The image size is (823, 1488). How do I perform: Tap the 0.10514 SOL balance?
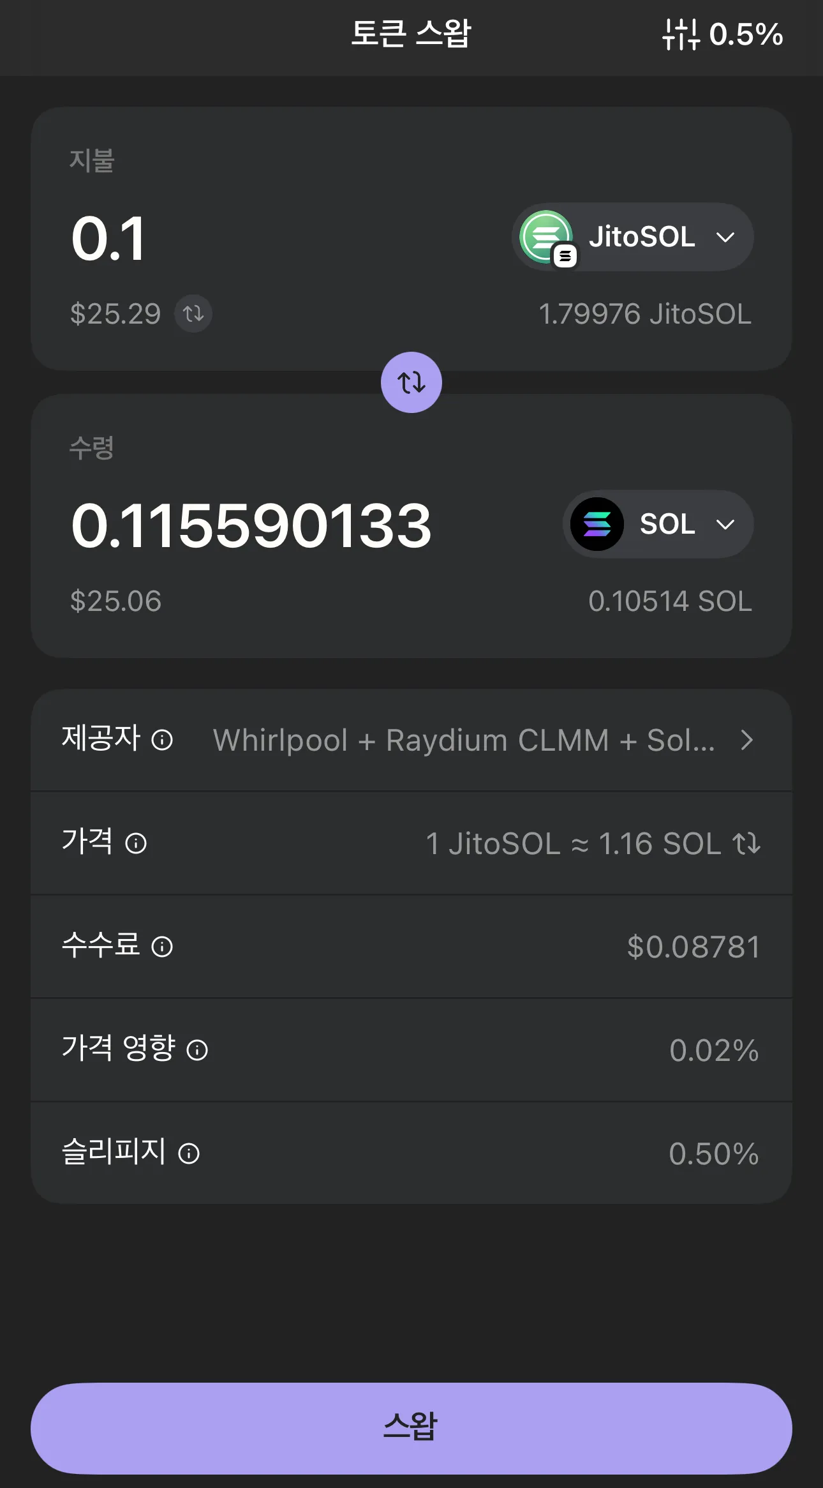[x=670, y=601]
